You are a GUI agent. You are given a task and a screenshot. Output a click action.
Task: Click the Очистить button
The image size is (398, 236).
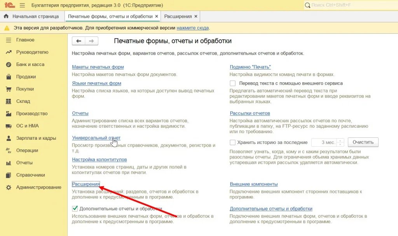click(x=363, y=142)
